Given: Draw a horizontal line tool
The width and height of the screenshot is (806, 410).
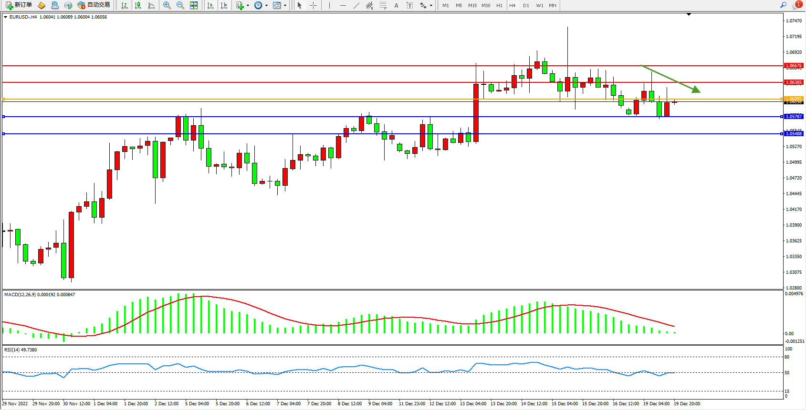Looking at the screenshot, I should (343, 5).
